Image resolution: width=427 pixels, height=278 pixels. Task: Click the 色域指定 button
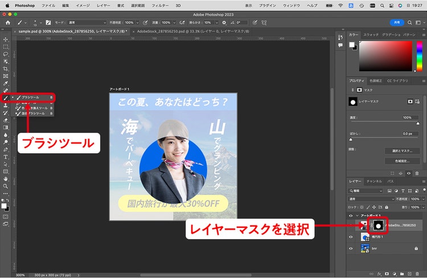[402, 161]
